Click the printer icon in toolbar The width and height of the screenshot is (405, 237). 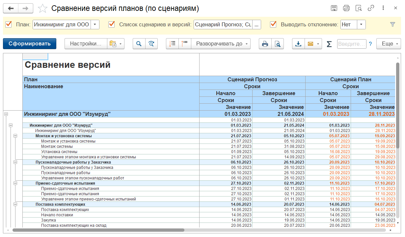[265, 44]
